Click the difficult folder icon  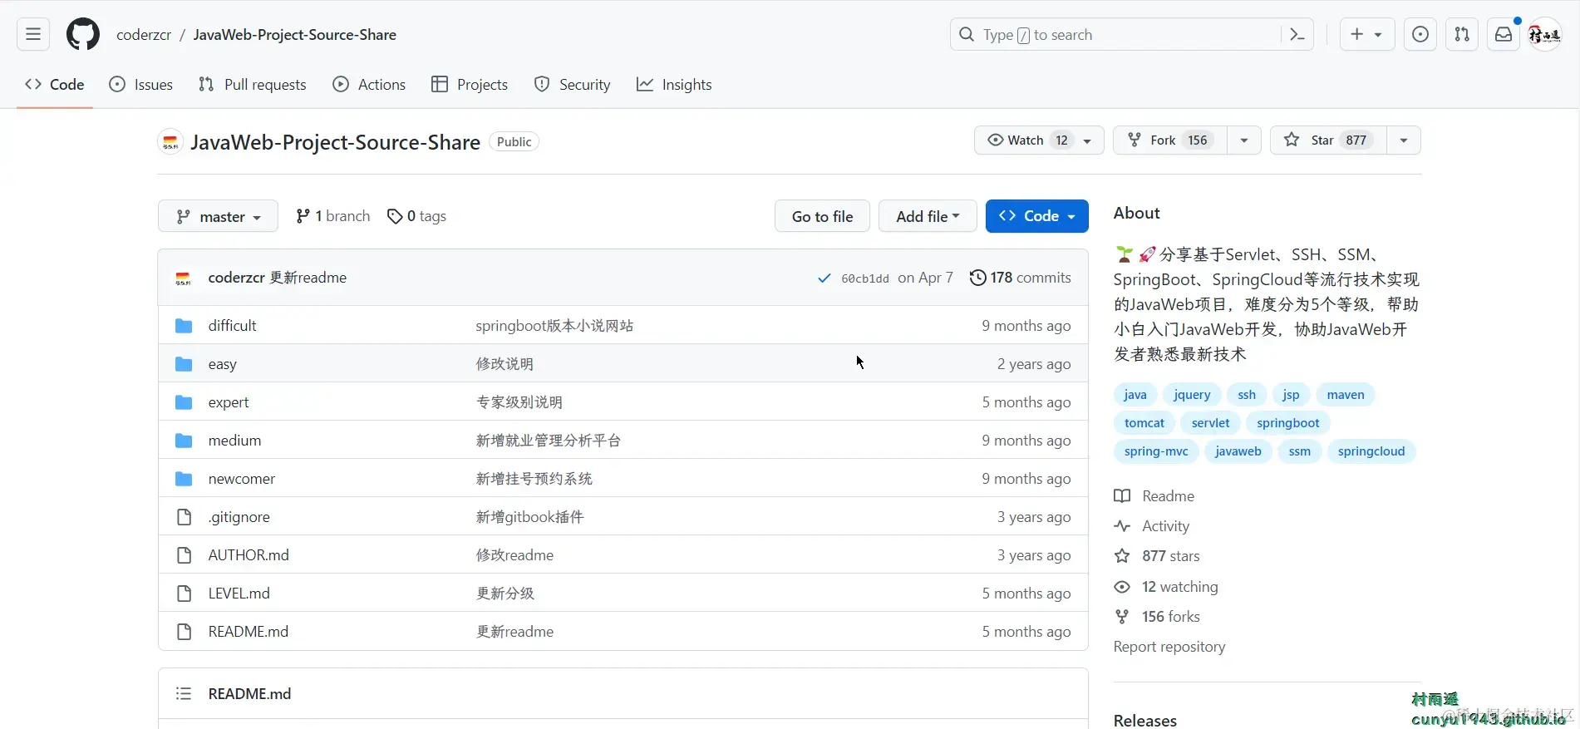(184, 326)
